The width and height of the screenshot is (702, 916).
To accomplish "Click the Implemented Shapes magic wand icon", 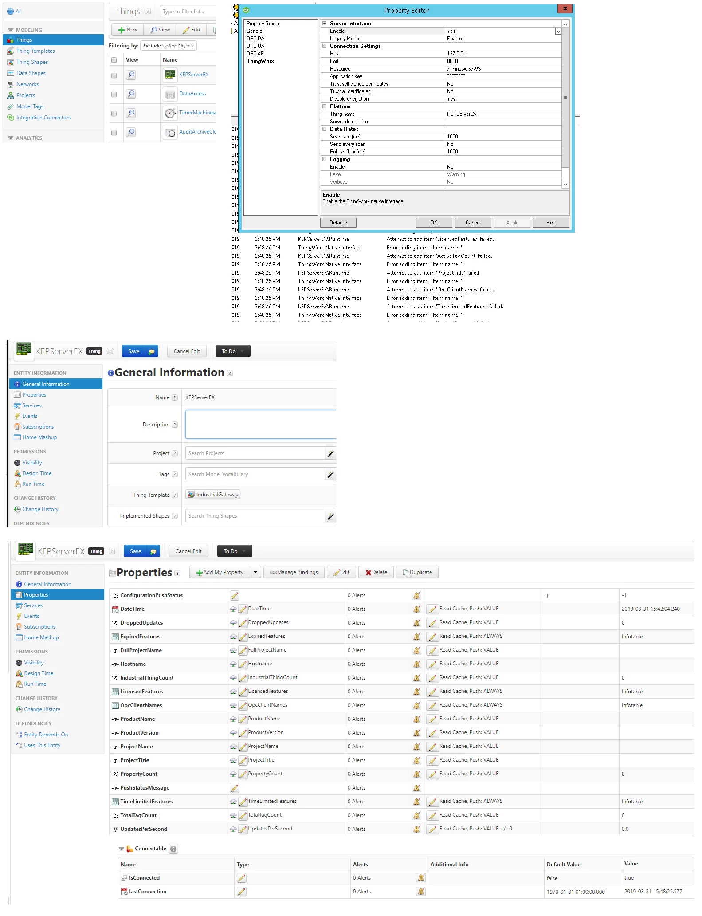I will (x=330, y=516).
